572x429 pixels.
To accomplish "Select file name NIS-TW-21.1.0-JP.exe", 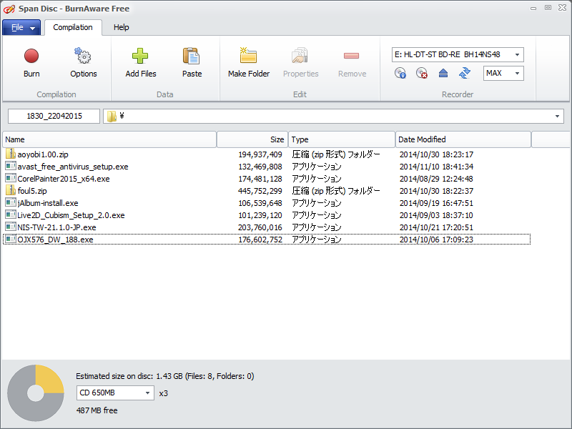I will click(56, 227).
